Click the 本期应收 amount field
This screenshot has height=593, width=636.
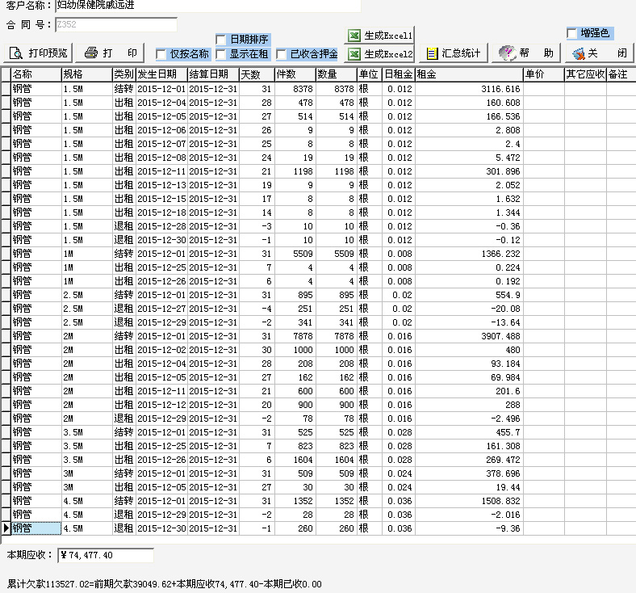105,556
